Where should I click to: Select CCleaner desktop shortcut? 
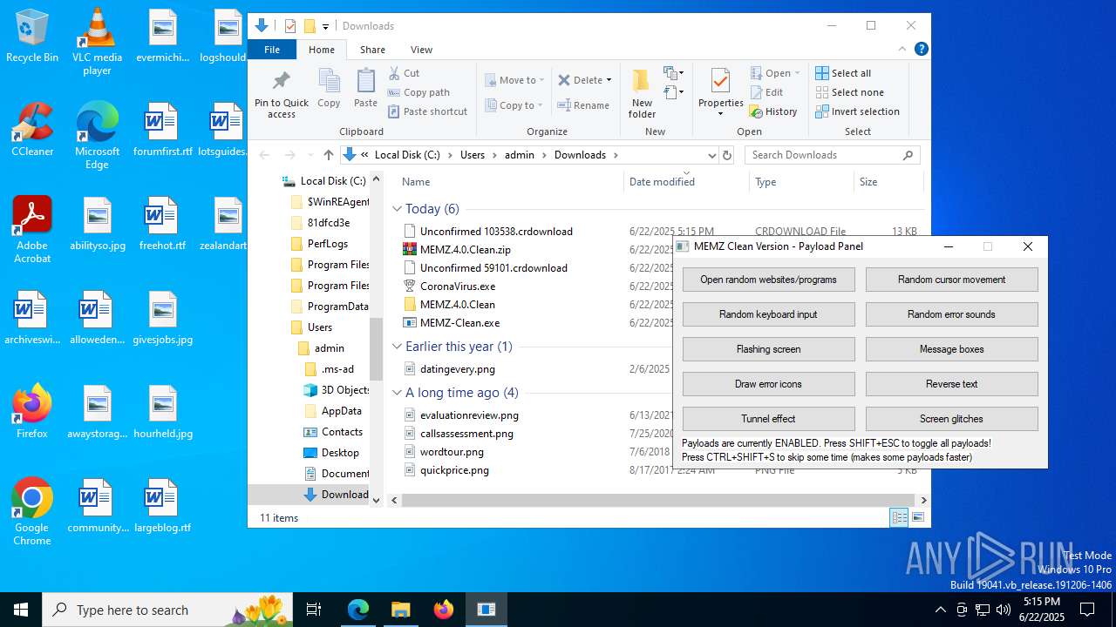click(x=32, y=130)
